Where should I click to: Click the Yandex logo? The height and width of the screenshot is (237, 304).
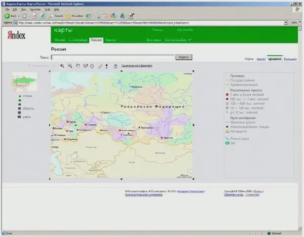pyautogui.click(x=16, y=35)
